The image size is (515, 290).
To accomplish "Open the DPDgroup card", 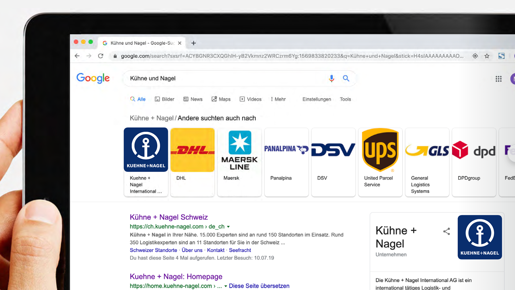I will (474, 162).
